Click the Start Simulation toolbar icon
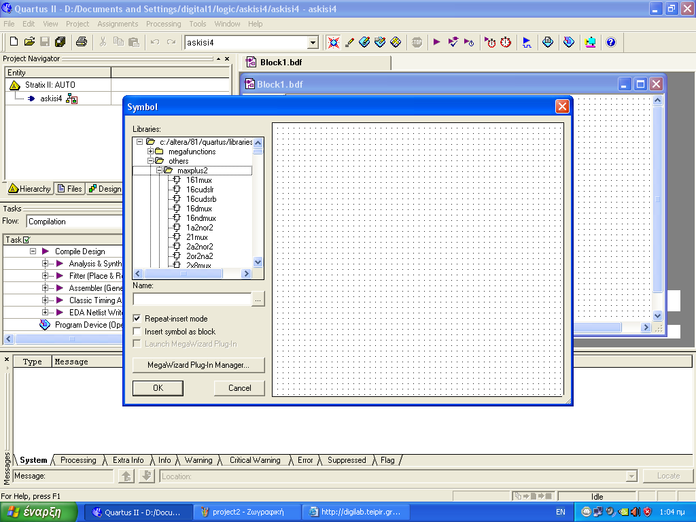 [x=527, y=42]
